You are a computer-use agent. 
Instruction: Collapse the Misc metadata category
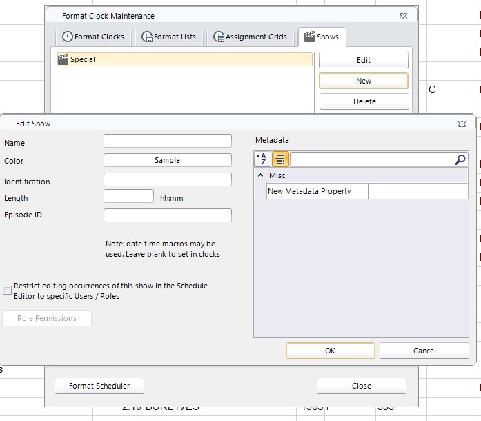coord(260,175)
